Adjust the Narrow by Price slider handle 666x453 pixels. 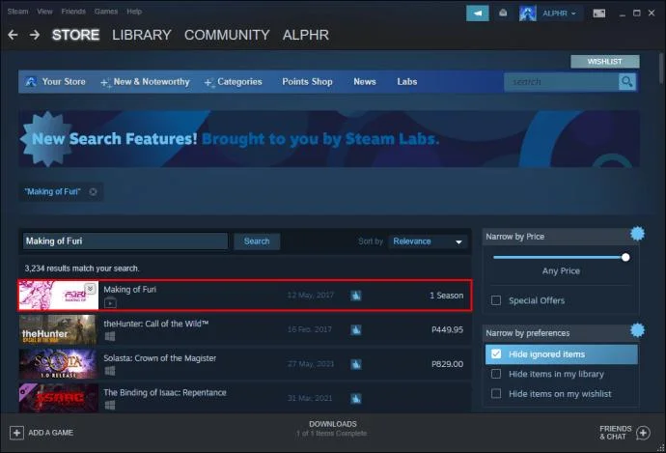[x=625, y=257]
